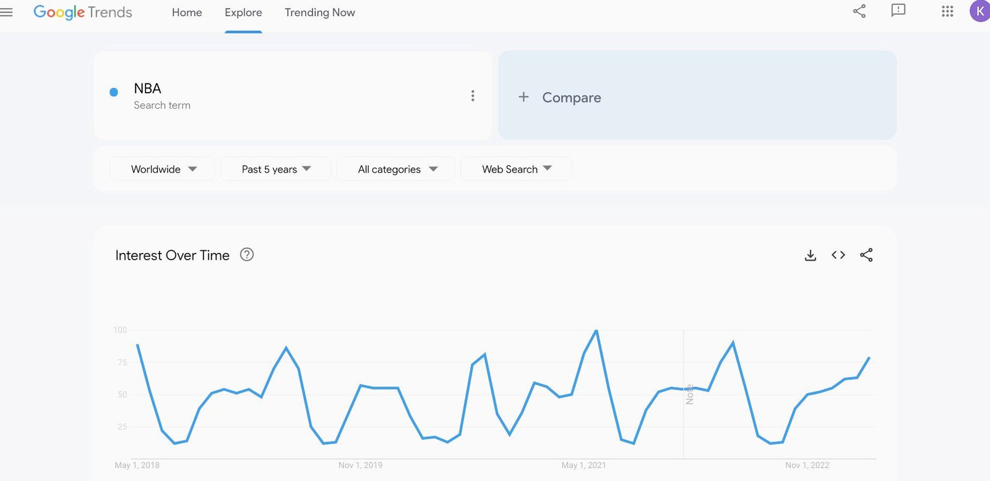Click the 'Nov 1, 2022' axis label
Image resolution: width=990 pixels, height=481 pixels.
[x=807, y=466]
